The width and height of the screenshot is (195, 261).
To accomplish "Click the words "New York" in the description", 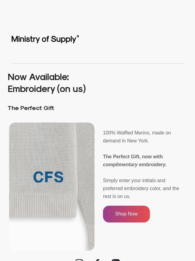I will 138,141.
